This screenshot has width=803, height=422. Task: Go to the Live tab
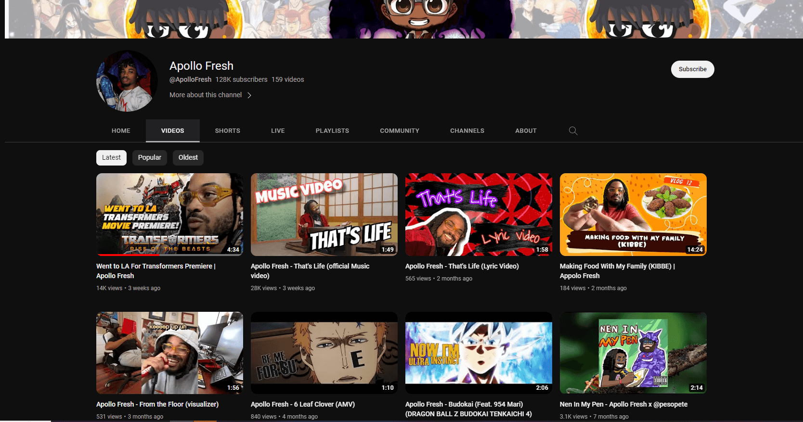278,131
